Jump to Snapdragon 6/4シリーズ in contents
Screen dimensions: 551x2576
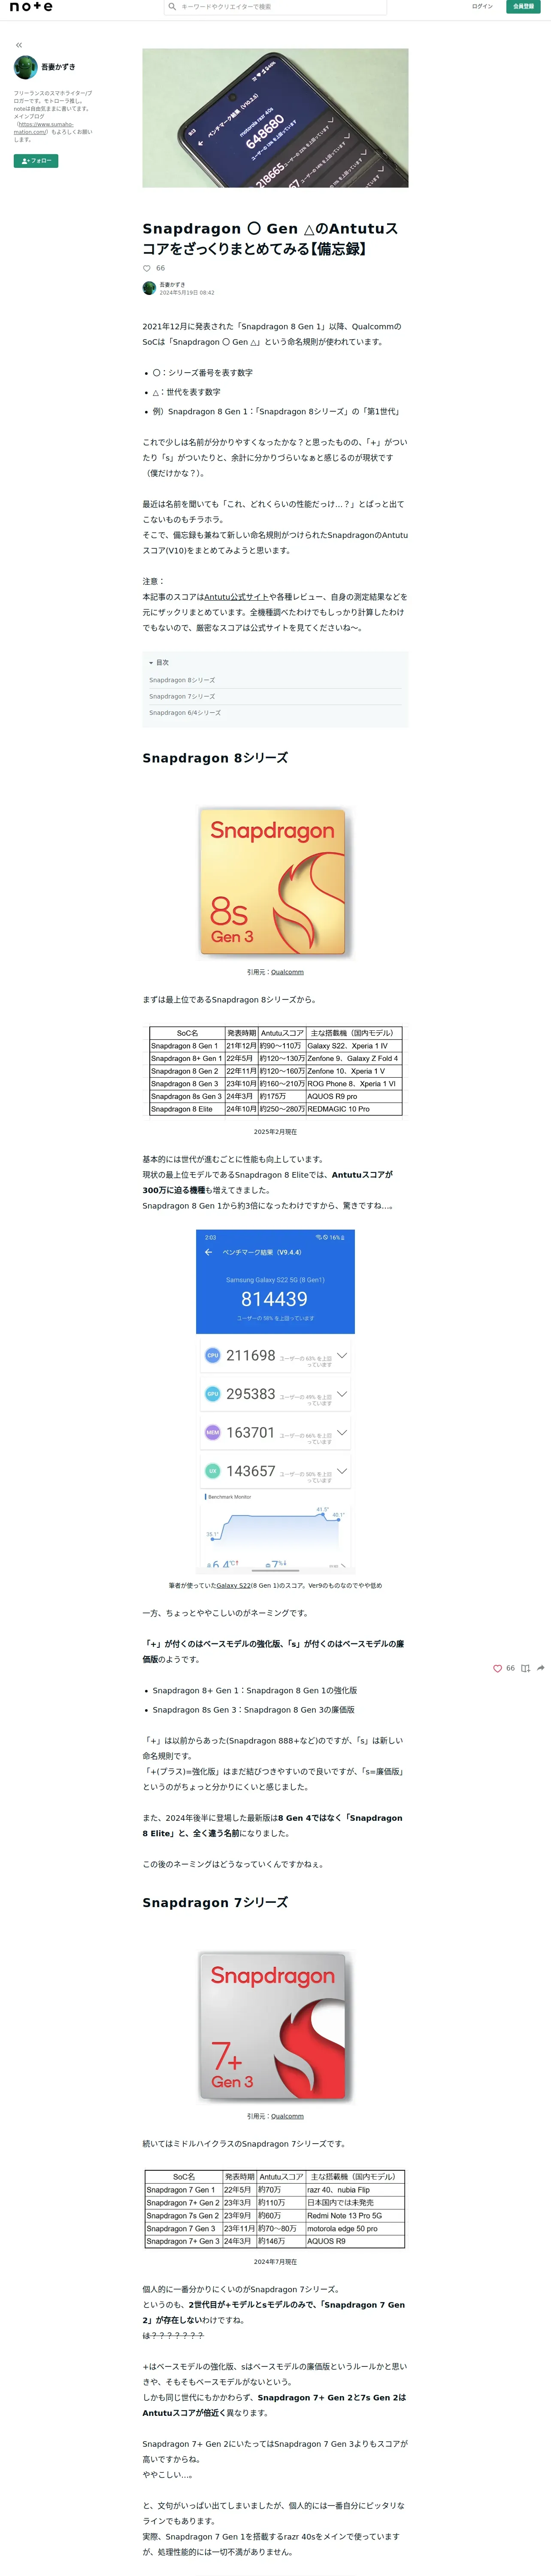(x=185, y=713)
